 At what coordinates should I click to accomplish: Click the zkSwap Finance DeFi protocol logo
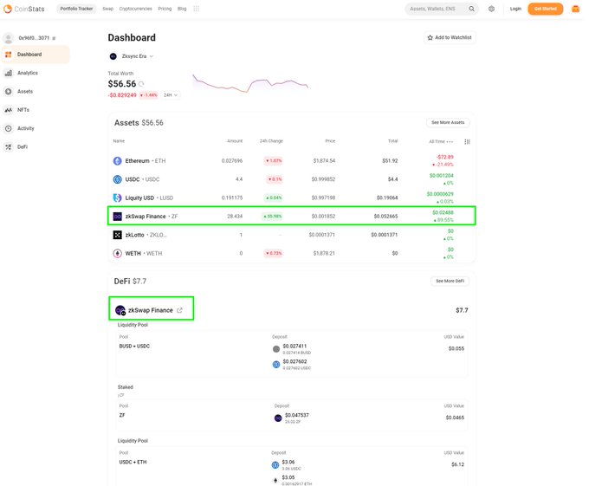tap(120, 310)
